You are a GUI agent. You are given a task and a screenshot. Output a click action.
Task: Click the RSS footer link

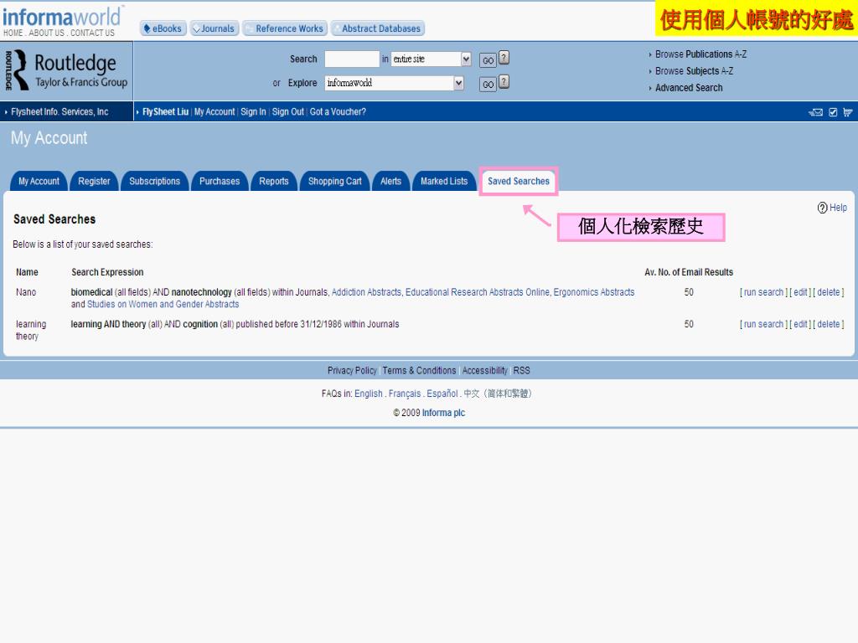[521, 370]
